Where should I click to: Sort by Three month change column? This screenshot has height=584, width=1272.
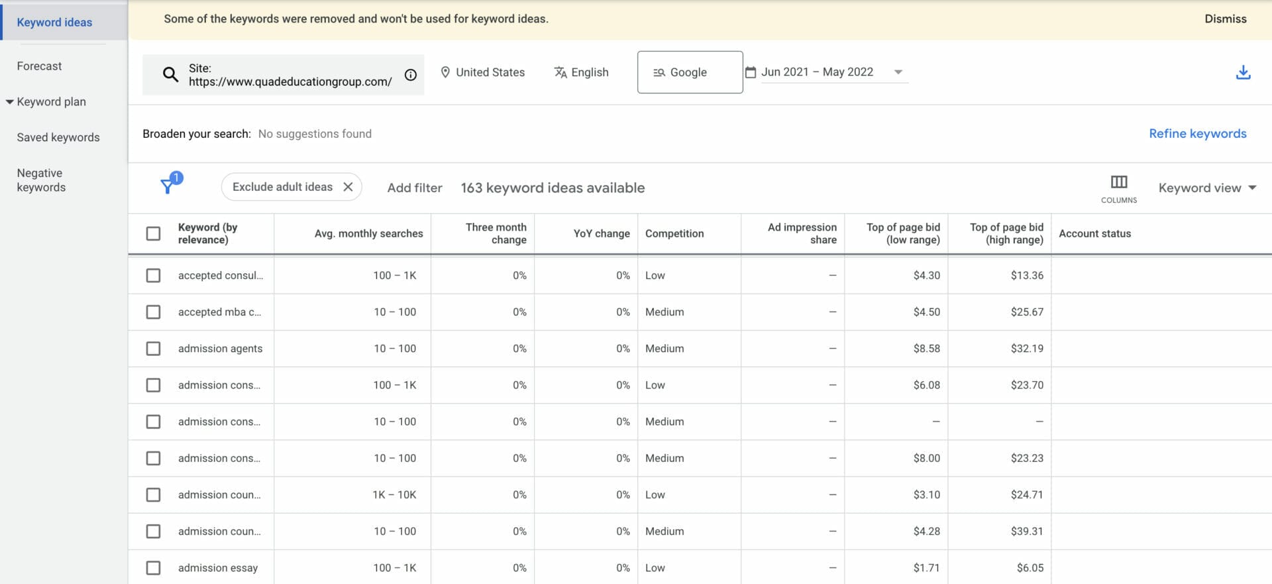pos(496,233)
